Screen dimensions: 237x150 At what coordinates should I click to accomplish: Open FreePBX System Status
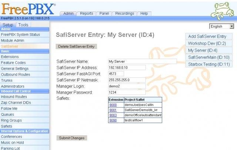pos(25,34)
